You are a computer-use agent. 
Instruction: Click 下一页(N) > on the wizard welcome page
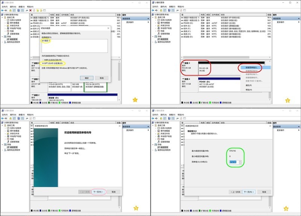[98, 192]
